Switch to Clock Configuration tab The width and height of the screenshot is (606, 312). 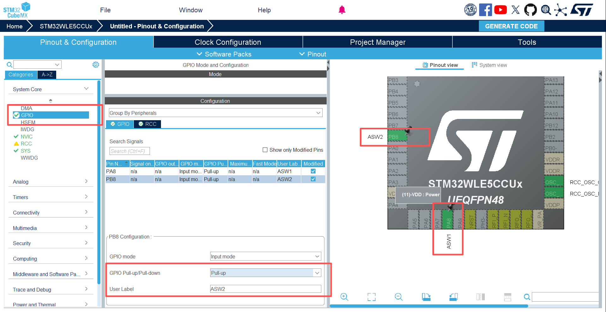coord(228,42)
